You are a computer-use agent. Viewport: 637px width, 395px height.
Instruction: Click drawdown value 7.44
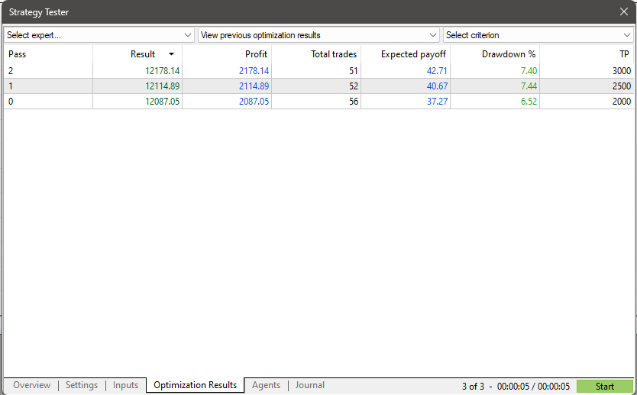(529, 86)
